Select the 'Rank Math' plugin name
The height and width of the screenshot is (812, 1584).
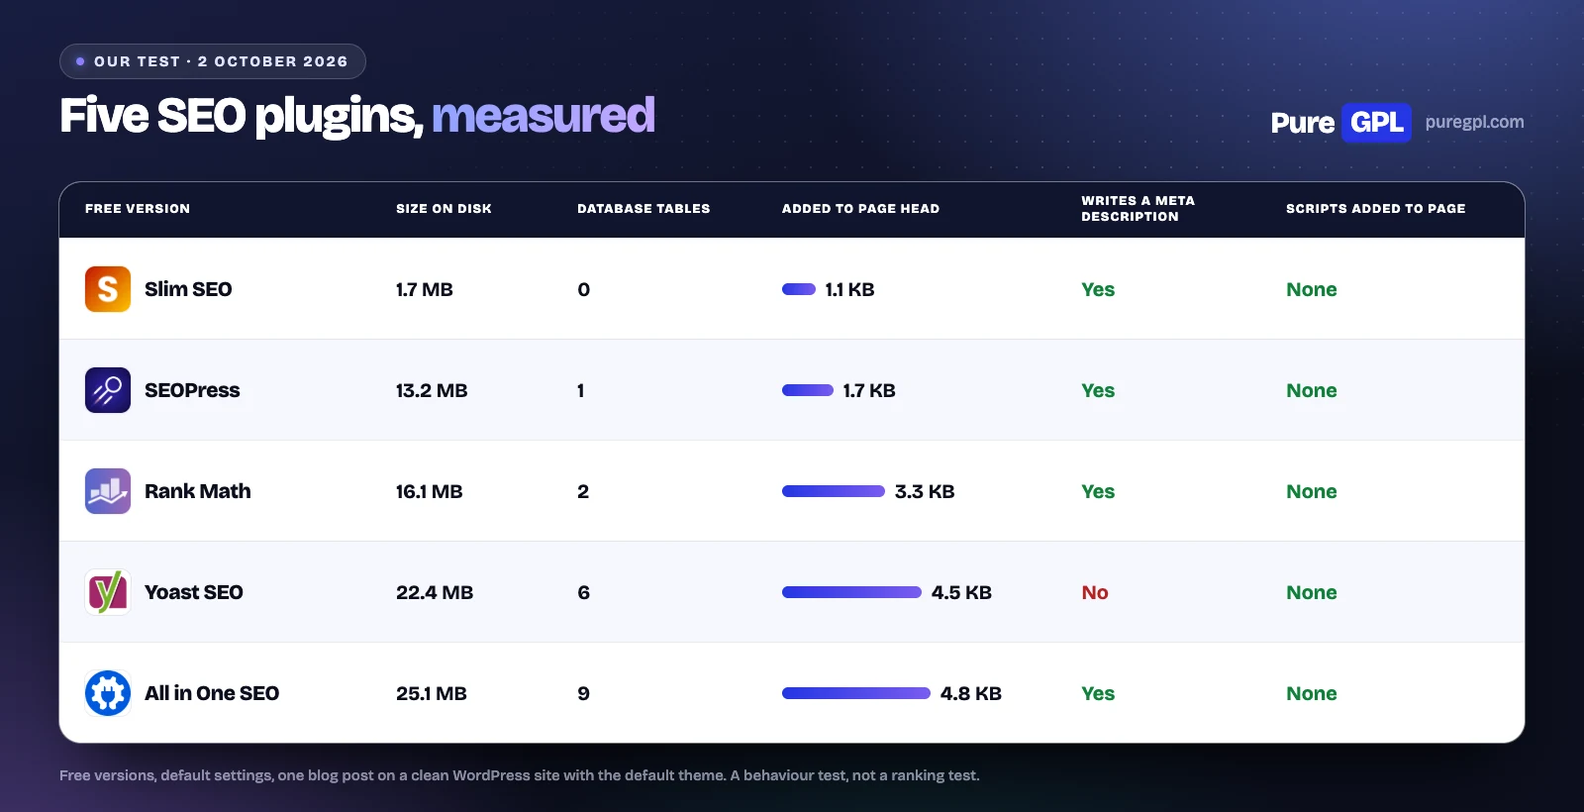click(x=197, y=491)
